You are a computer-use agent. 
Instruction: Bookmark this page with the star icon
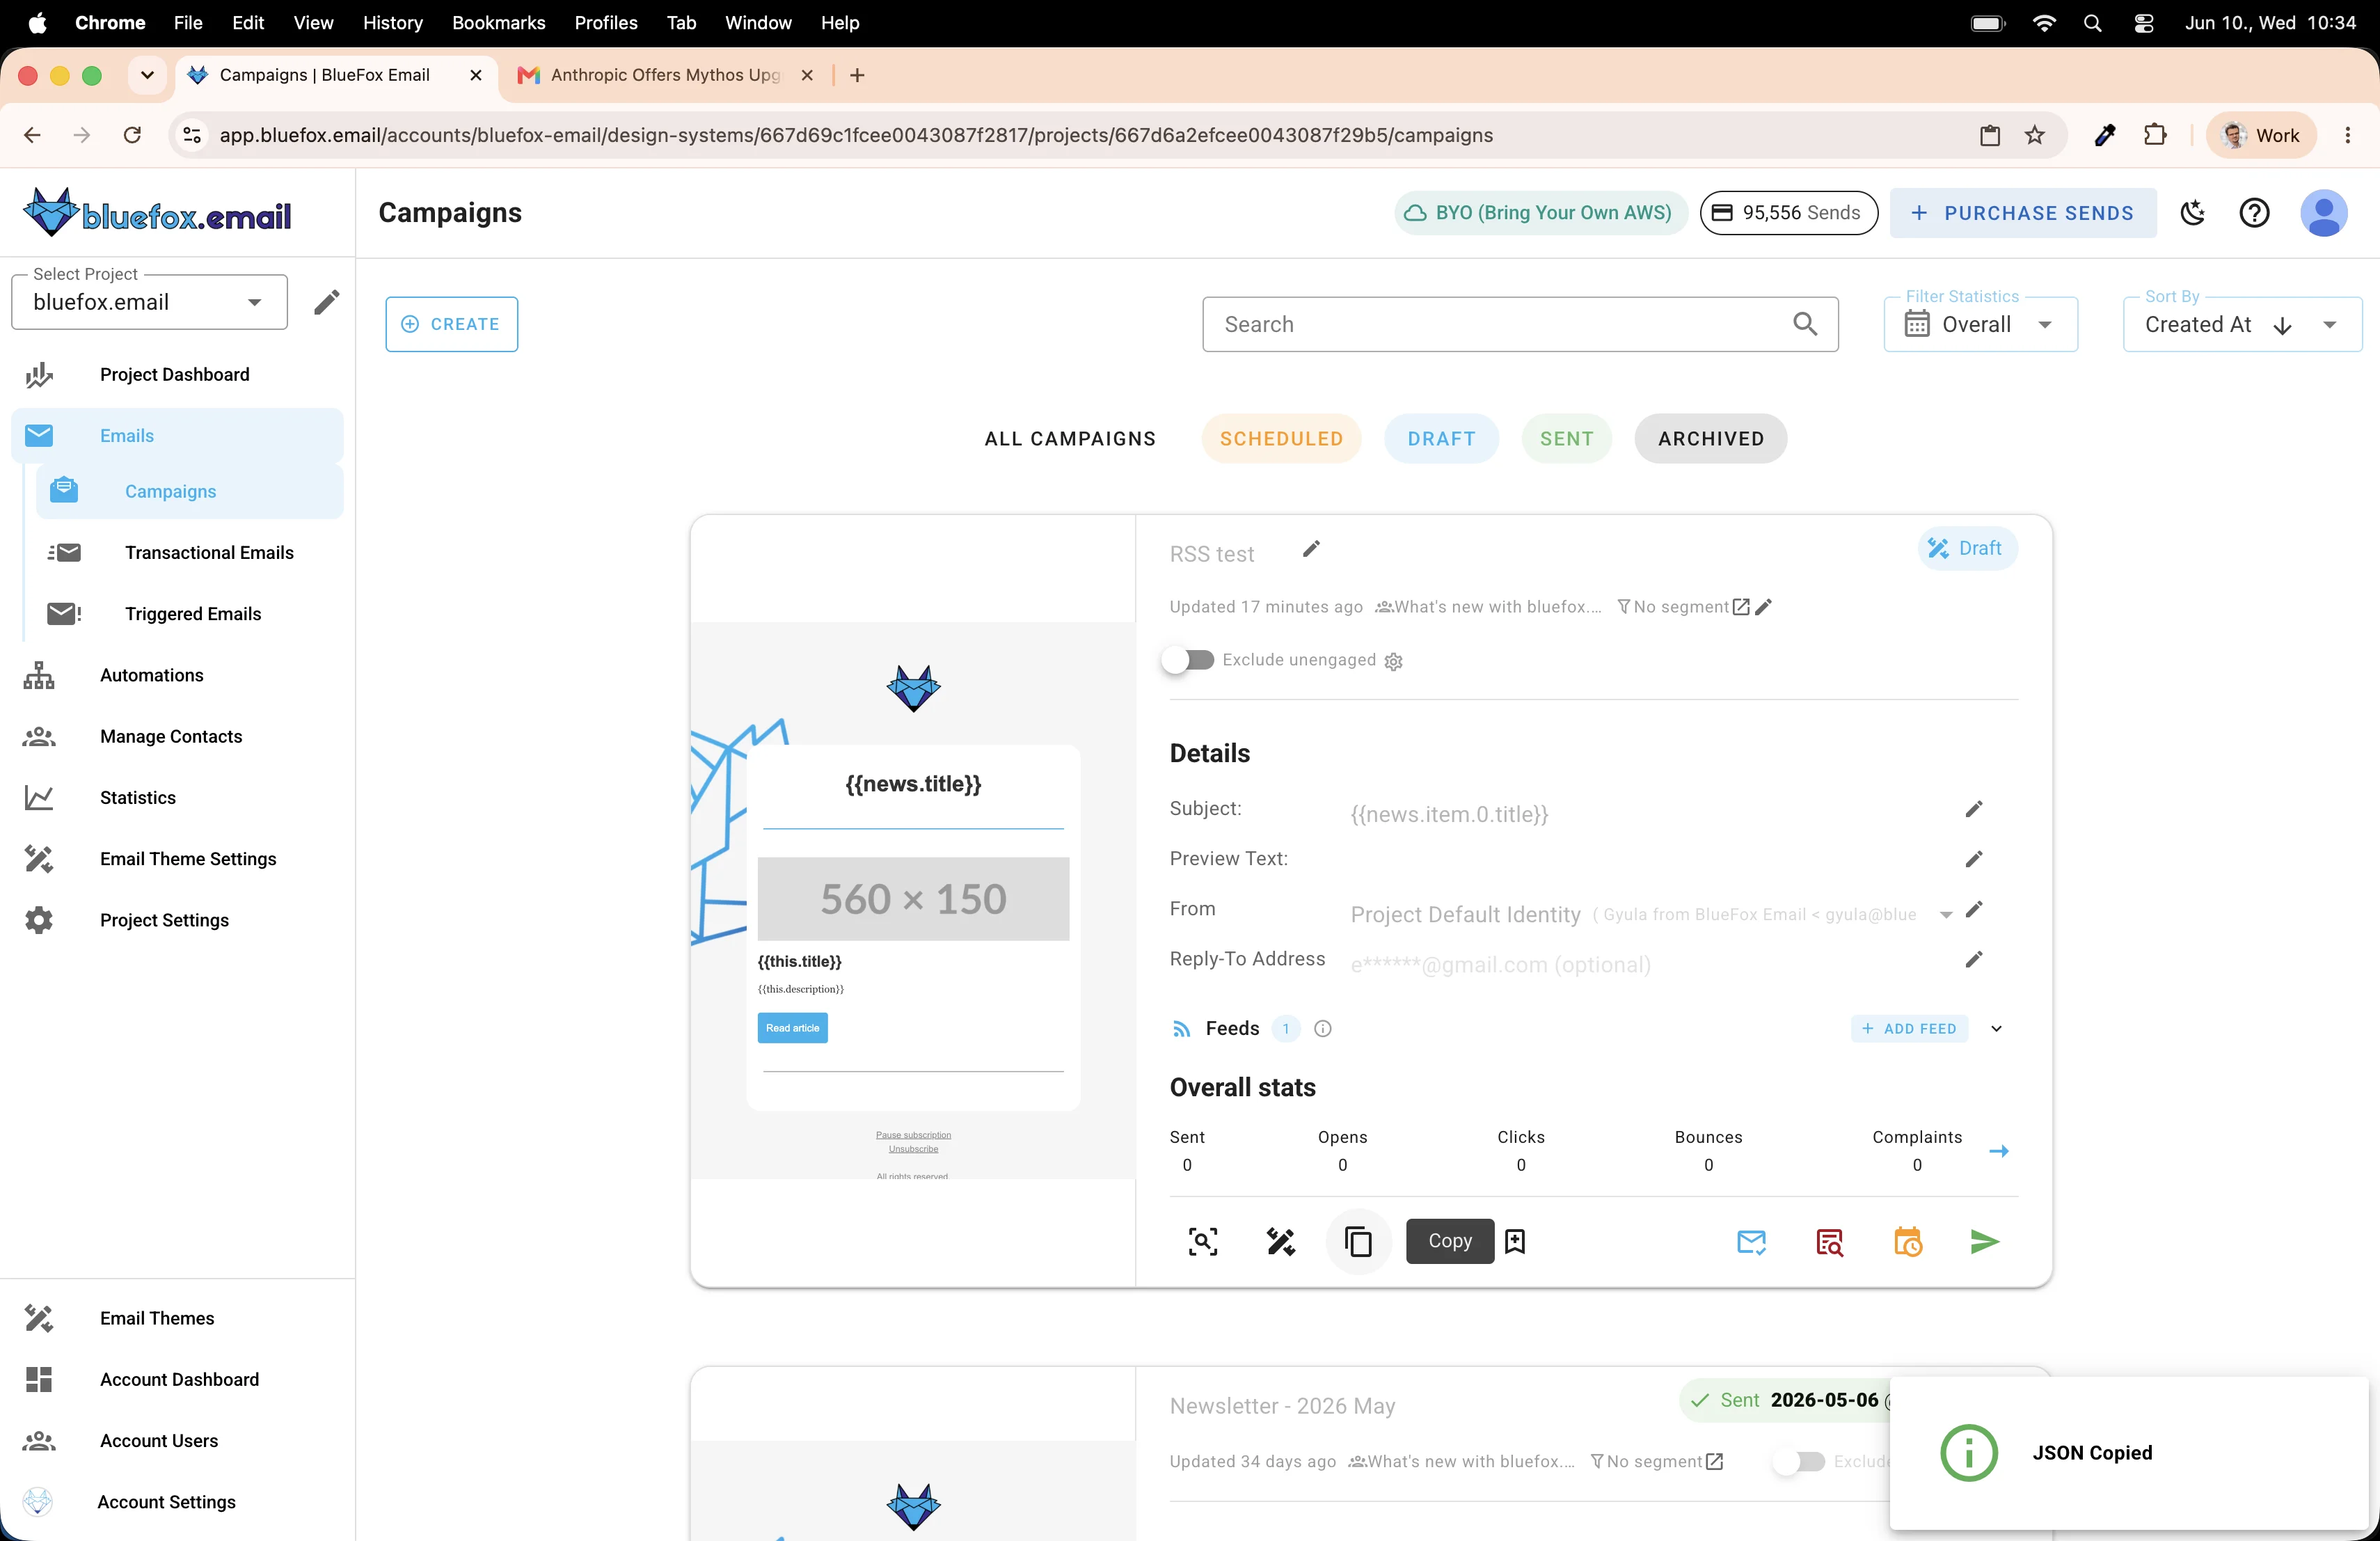2035,135
